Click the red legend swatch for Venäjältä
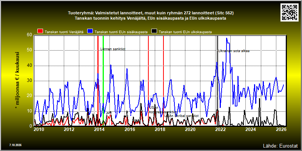The image size is (302, 151). click(40, 31)
